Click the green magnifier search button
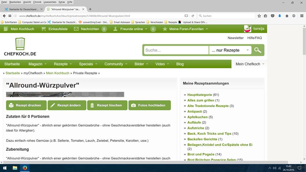 point(258,50)
